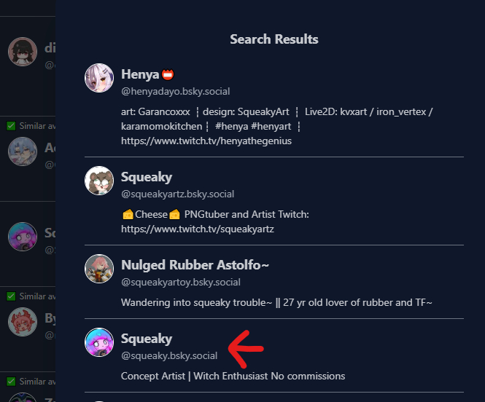Click Nulged Rubber Astolfo's avatar
Image resolution: width=485 pixels, height=402 pixels.
point(99,269)
